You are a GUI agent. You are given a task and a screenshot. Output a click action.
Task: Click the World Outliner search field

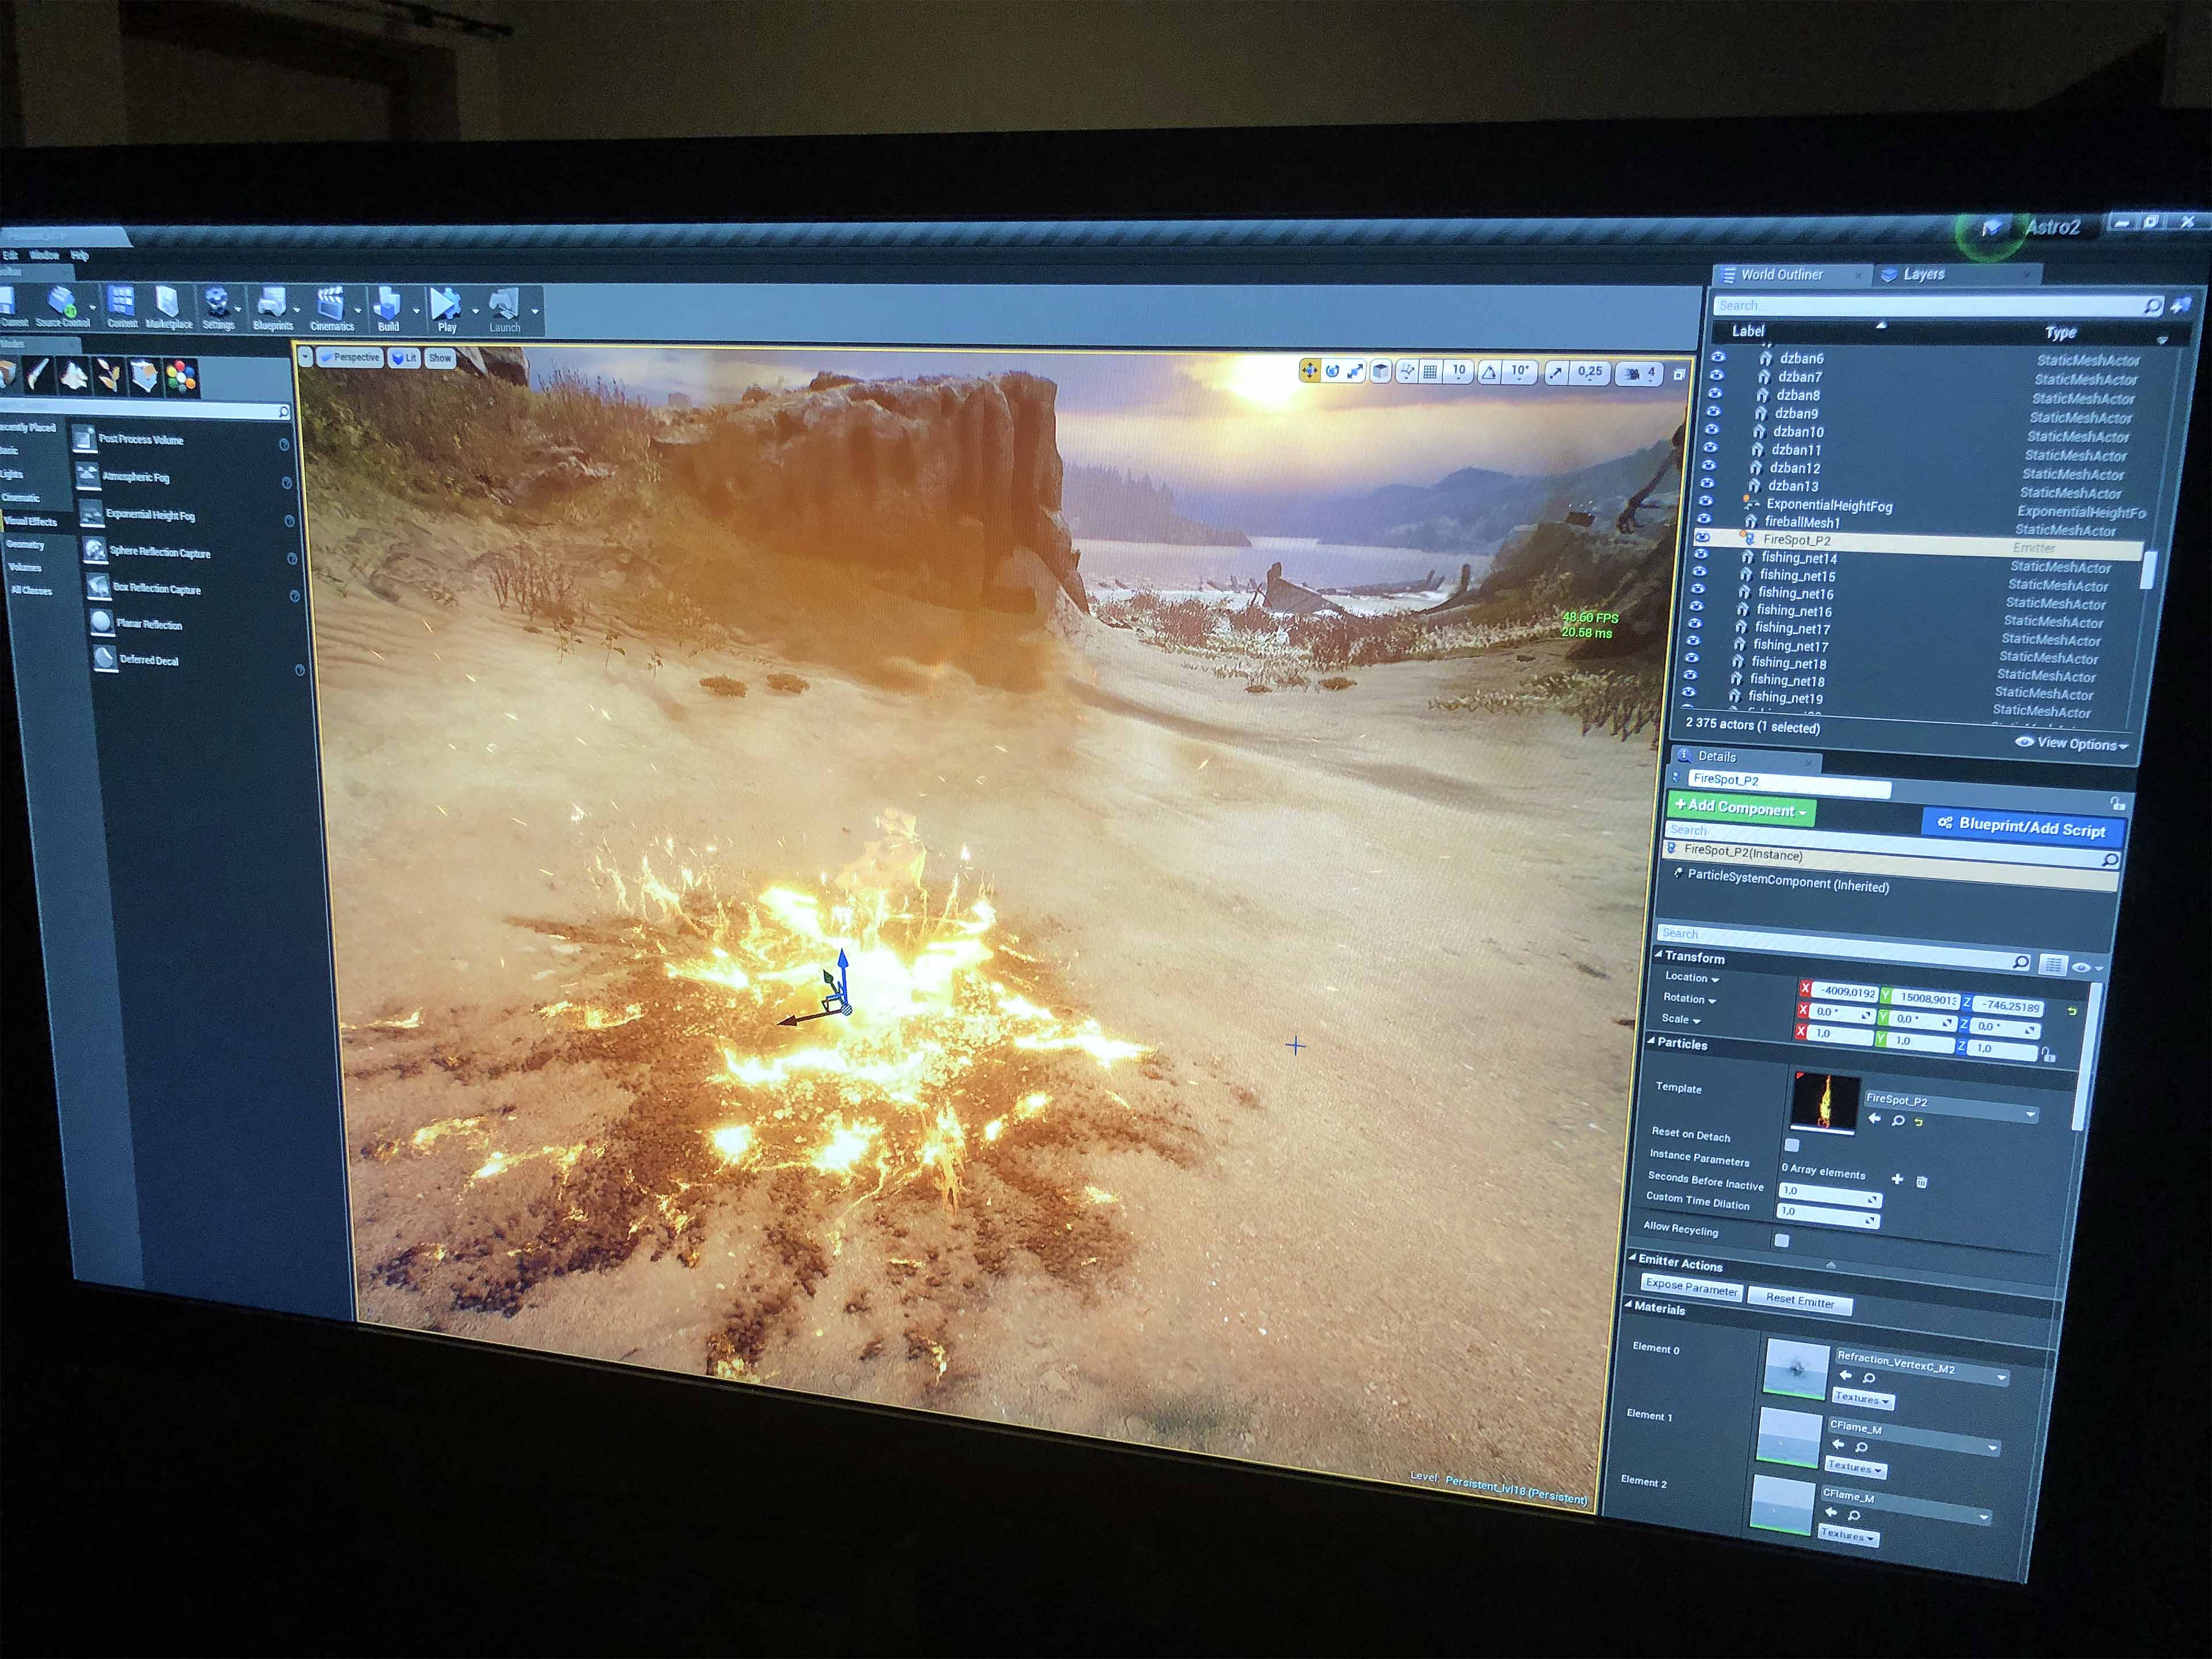coord(1939,306)
